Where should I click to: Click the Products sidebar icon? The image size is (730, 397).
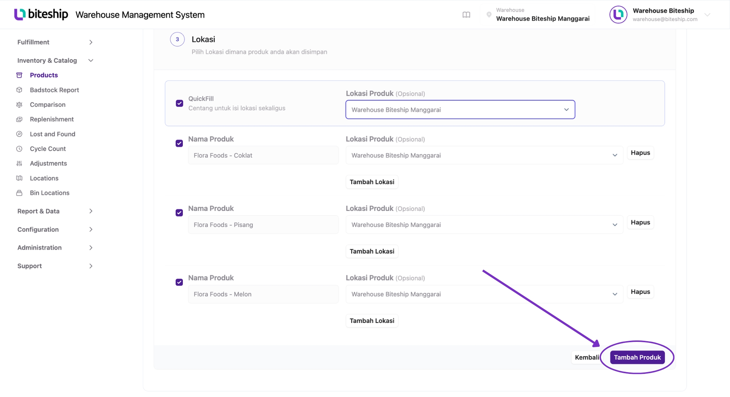19,75
